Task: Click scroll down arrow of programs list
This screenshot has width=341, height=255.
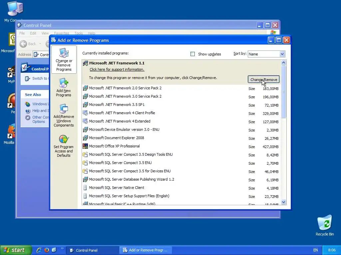Action: coord(283,202)
